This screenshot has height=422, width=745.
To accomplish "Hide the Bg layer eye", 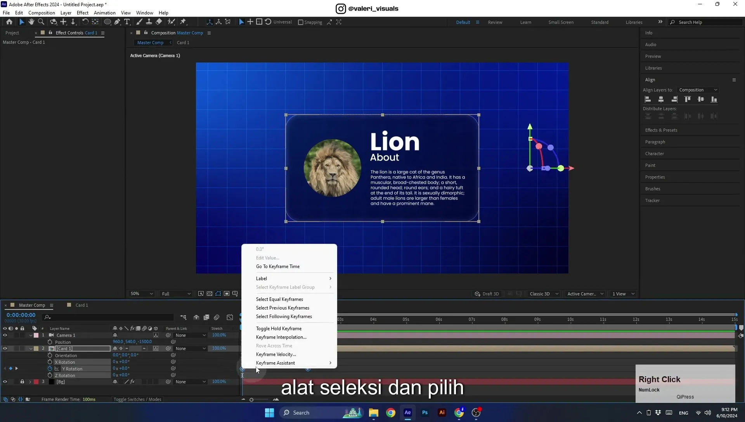I will click(x=5, y=382).
